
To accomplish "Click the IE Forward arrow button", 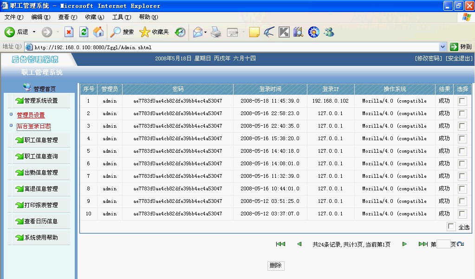I will click(46, 32).
